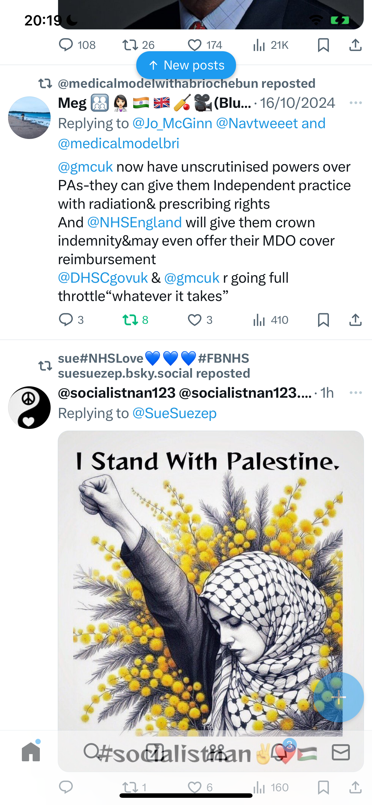Image resolution: width=372 pixels, height=805 pixels.
Task: Like the top post with 174 likes
Action: tap(205, 45)
